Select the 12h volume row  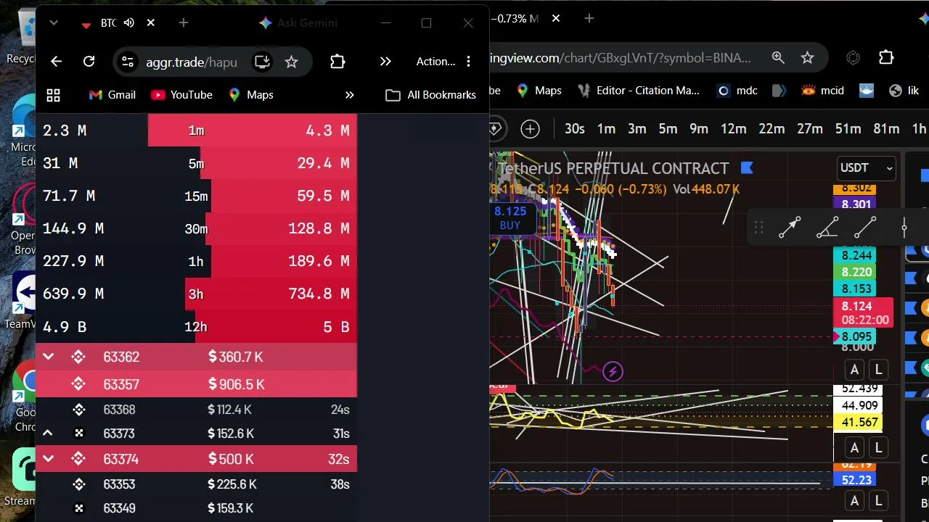196,326
